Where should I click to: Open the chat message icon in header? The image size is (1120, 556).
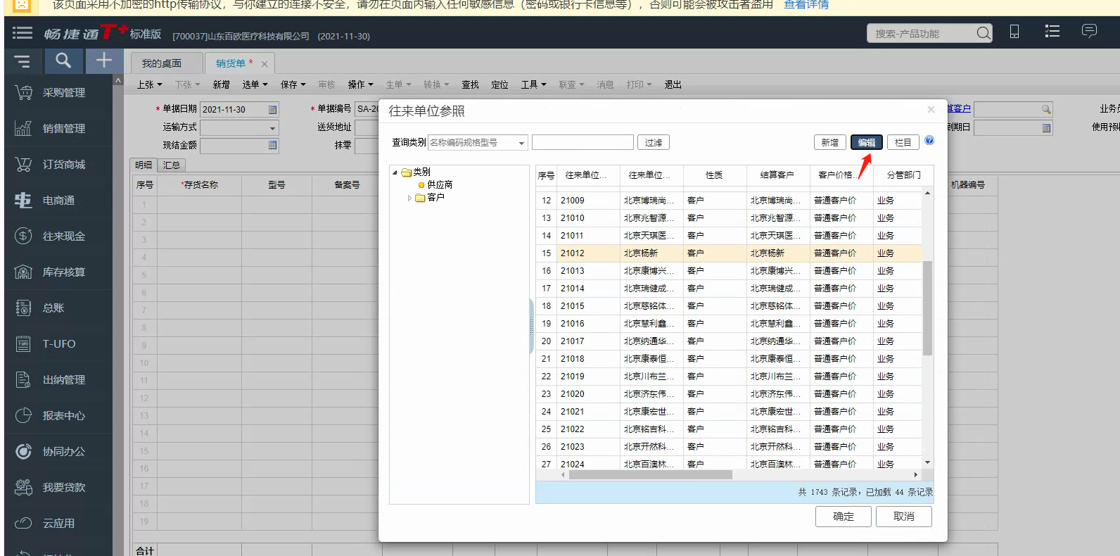[x=1089, y=32]
